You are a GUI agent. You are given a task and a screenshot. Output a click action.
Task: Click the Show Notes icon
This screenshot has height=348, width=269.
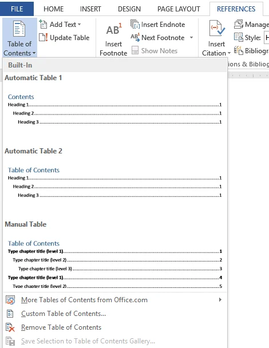point(135,50)
